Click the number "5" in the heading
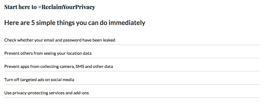267x110 pixels. point(33,23)
